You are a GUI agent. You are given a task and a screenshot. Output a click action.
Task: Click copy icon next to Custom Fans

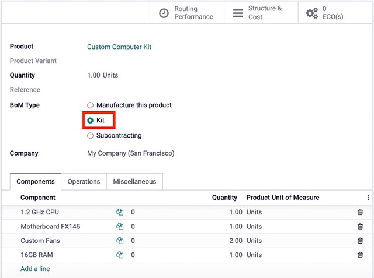(120, 241)
